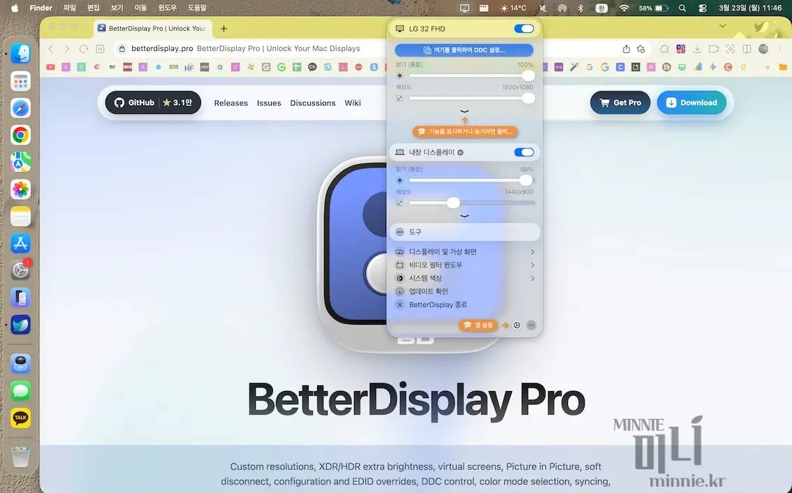792x493 pixels.
Task: Expand the 디스플레이 및 가상 화면 submenu
Action: pos(464,251)
